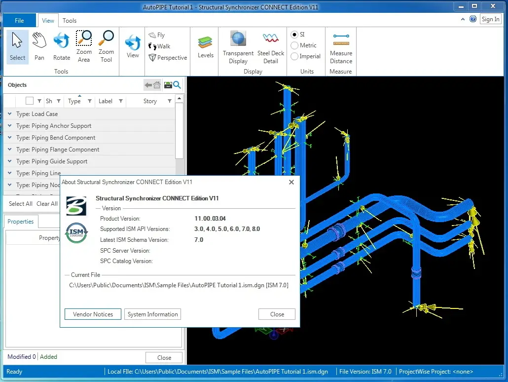Expand Type: Piping Guide Support group
This screenshot has width=508, height=382.
[10, 161]
